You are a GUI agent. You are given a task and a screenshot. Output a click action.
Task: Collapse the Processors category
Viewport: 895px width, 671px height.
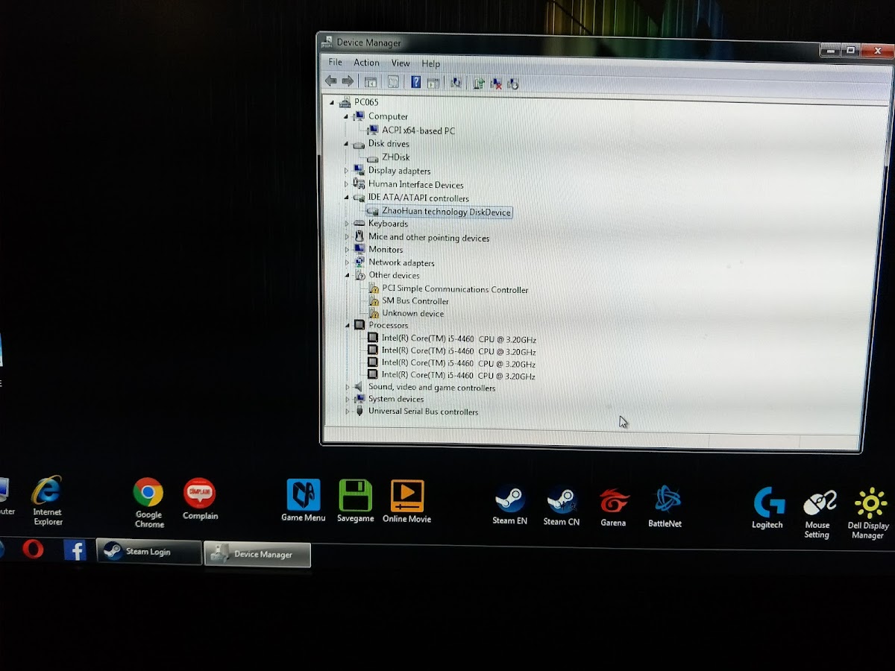point(348,325)
